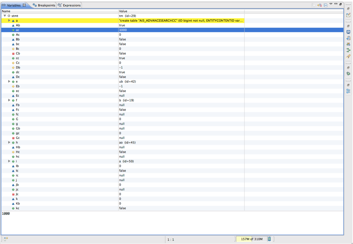Screen dimensions: 353x244
Task: Open the Debug view bug icon in sidebar
Action: pos(348,74)
